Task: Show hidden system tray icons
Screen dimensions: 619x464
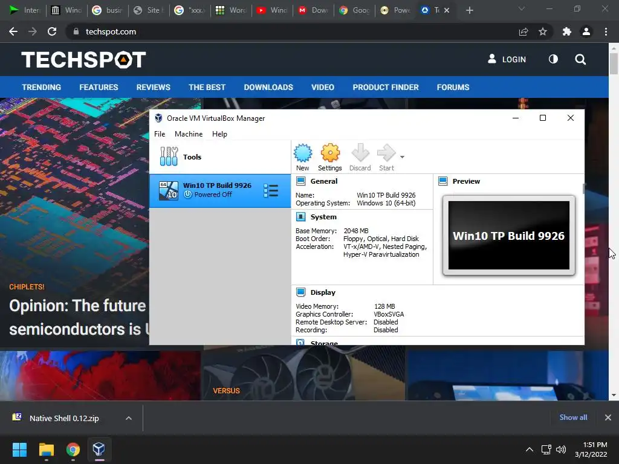Action: 530,449
